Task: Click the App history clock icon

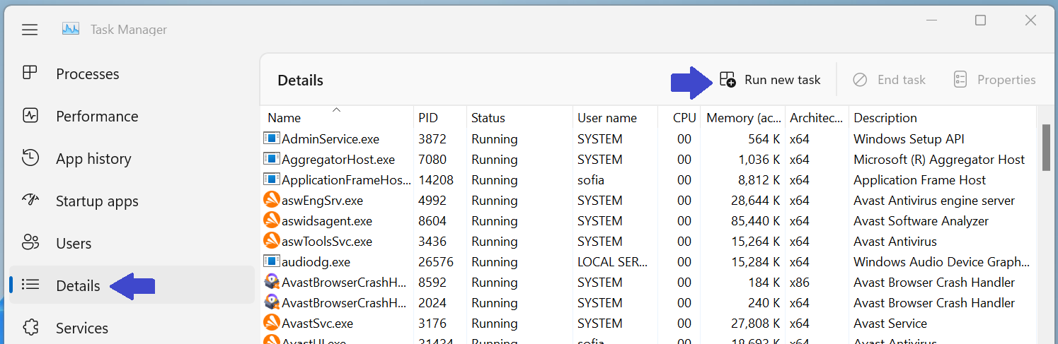Action: (30, 158)
